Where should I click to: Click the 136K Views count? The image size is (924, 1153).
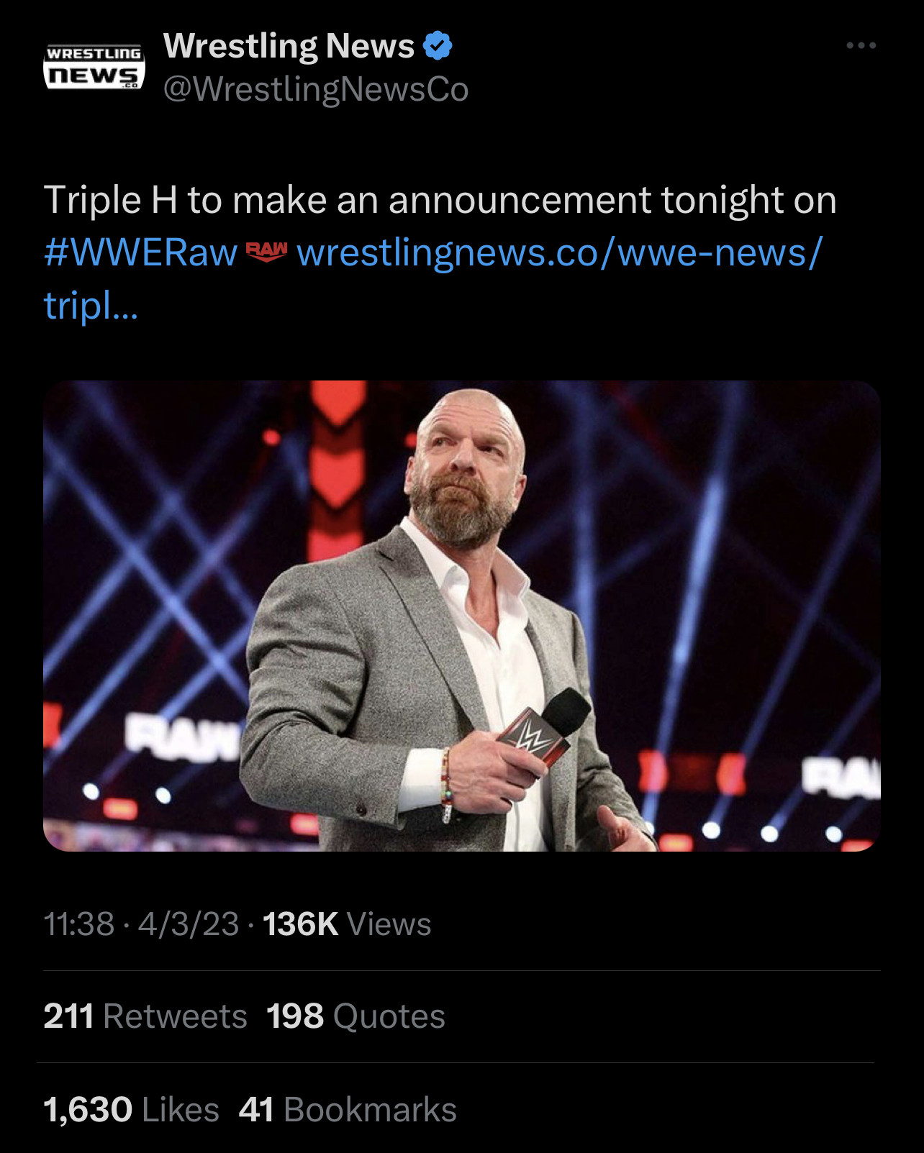[347, 924]
